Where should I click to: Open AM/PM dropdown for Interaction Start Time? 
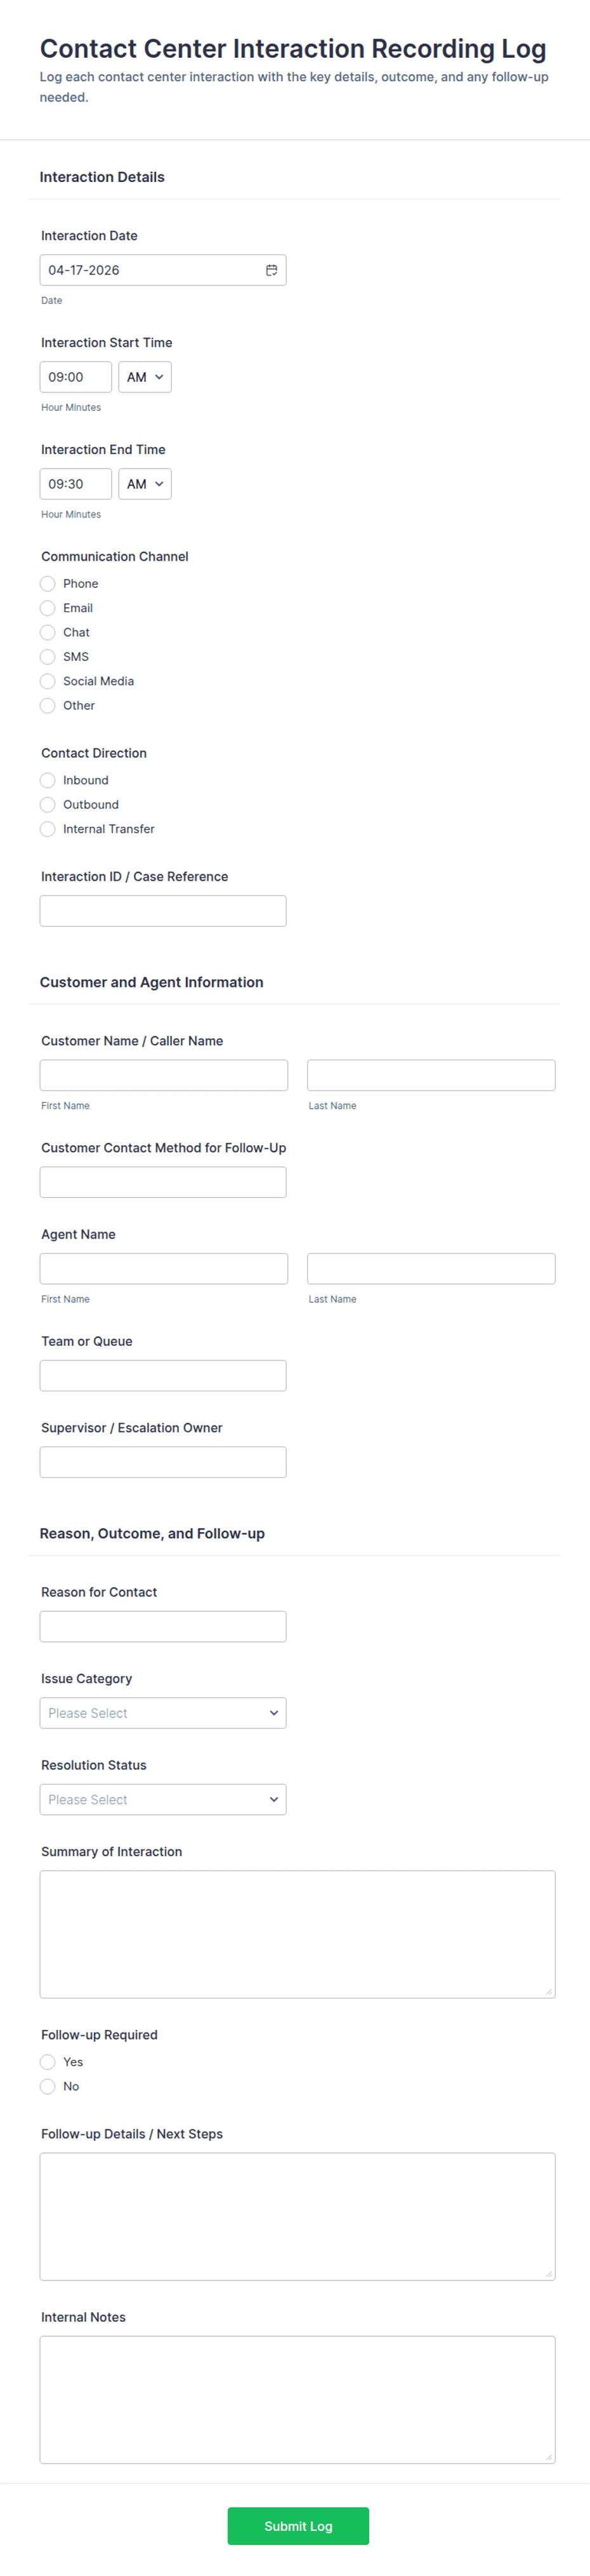click(x=145, y=377)
